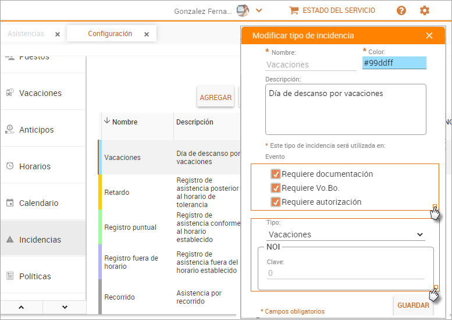452x320 pixels.
Task: Click the user profile avatar picture
Action: [243, 10]
